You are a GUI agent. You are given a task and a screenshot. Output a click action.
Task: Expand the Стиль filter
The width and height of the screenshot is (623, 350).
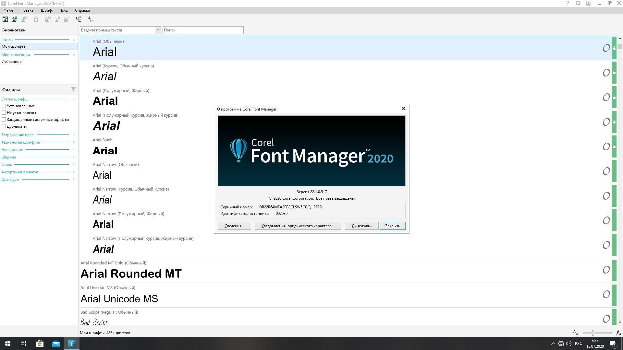(74, 165)
